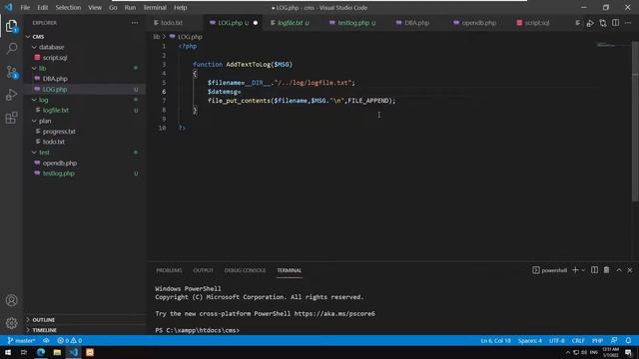Click the editor vertical scrollbar
This screenshot has height=359, width=639.
635,122
